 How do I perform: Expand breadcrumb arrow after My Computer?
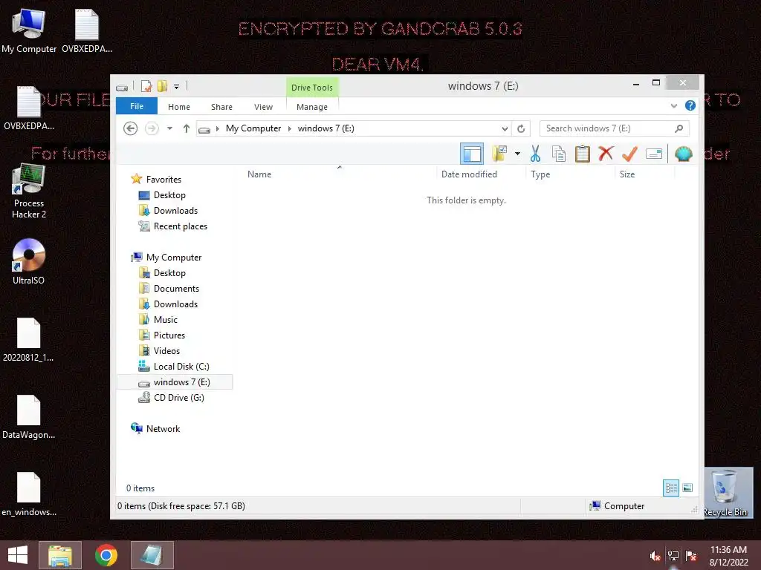pyautogui.click(x=290, y=128)
